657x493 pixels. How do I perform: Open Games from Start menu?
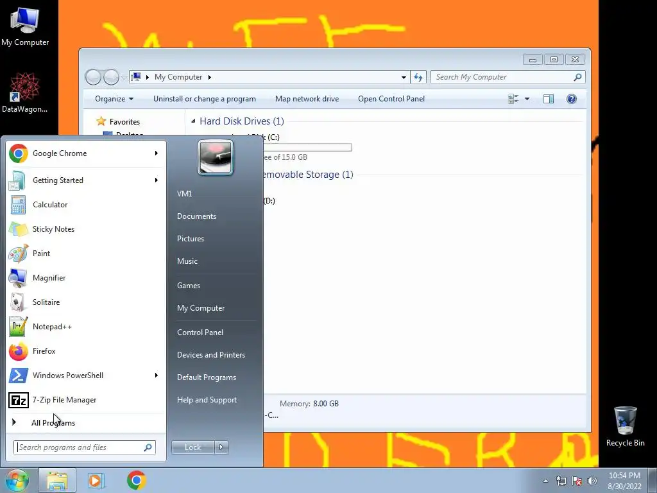point(189,286)
